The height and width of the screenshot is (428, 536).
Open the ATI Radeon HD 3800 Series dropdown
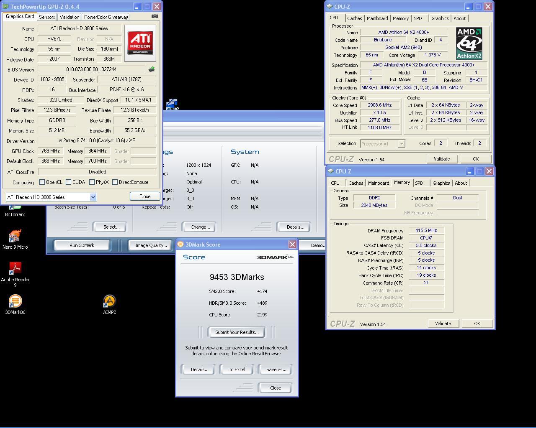click(x=93, y=197)
